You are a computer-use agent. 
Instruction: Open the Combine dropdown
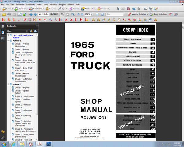[21, 9]
